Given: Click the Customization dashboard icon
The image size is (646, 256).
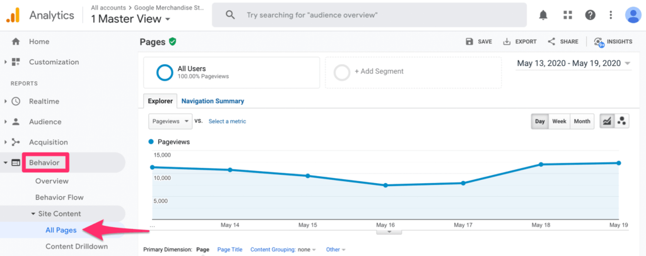Looking at the screenshot, I should click(x=16, y=62).
